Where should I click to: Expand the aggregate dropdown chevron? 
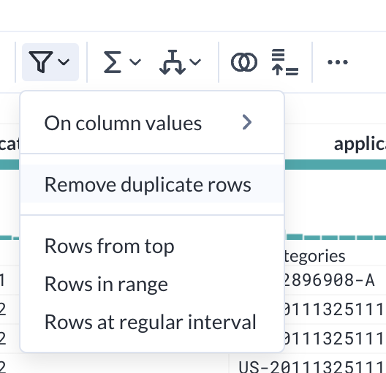tap(135, 62)
